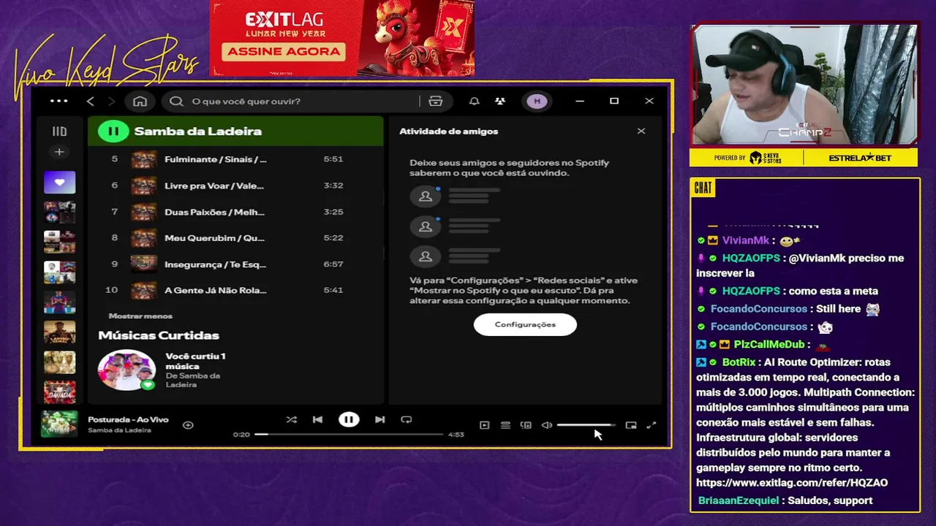Toggle repeat mode
This screenshot has height=526, width=936.
tap(407, 419)
